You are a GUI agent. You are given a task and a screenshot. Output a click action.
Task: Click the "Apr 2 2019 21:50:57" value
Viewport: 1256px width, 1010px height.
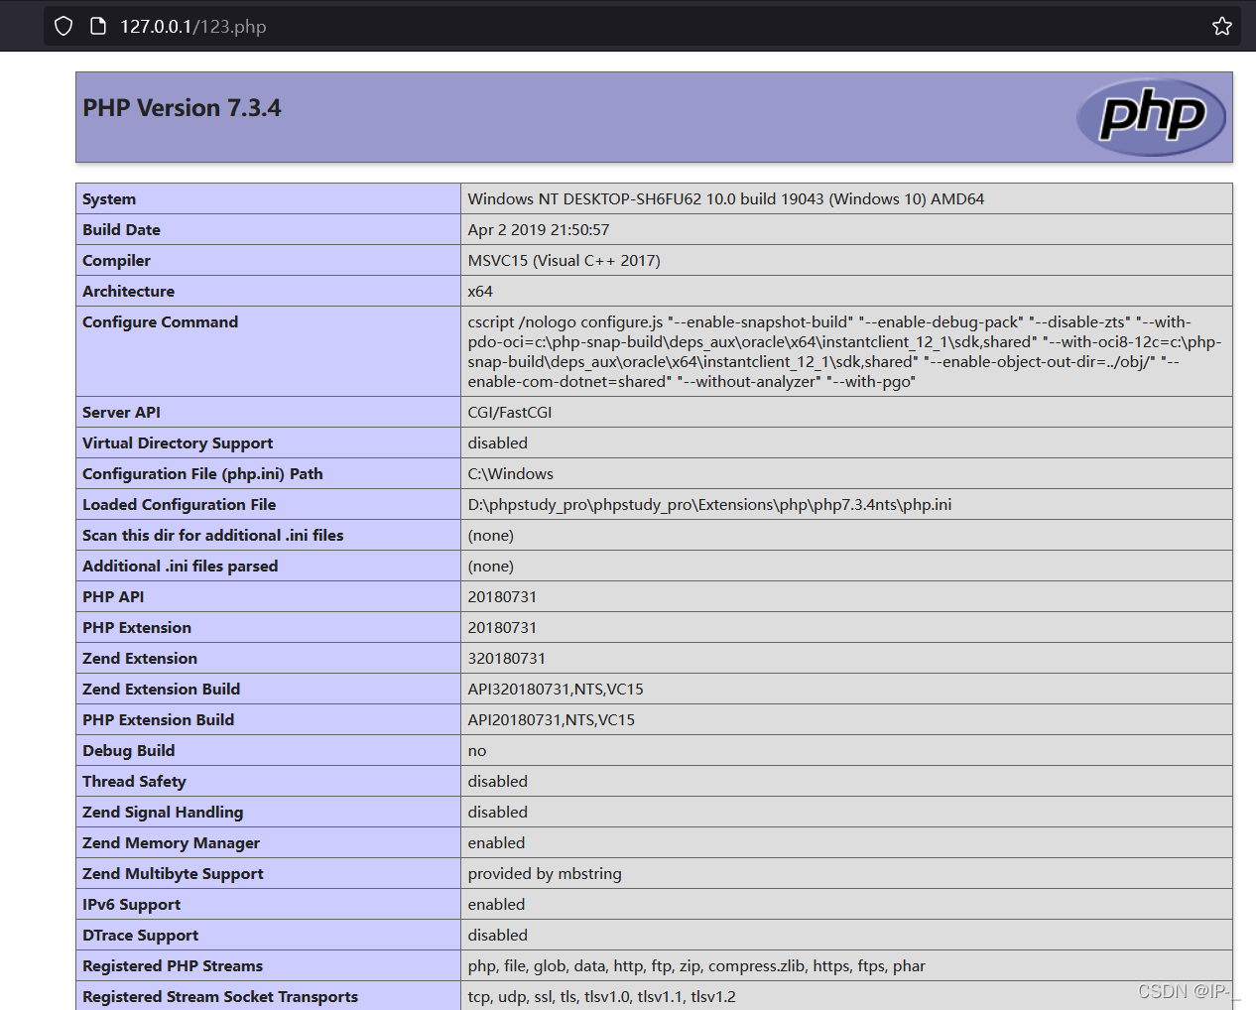click(539, 230)
